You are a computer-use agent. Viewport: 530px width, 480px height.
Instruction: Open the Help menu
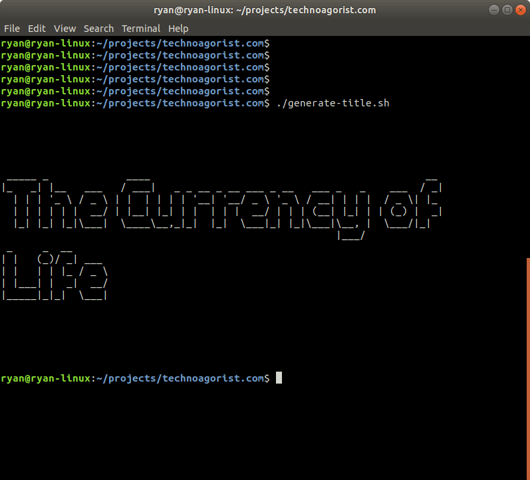pos(178,29)
